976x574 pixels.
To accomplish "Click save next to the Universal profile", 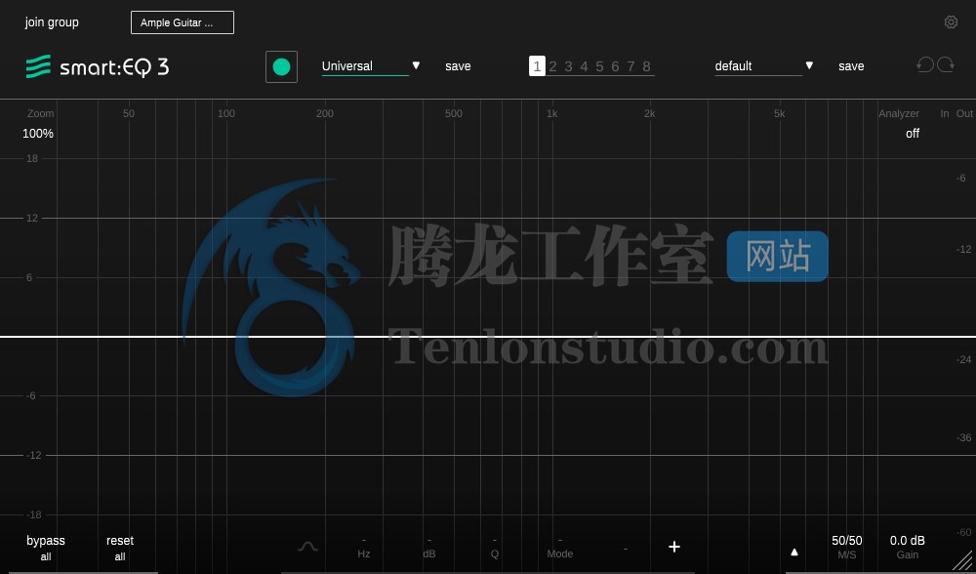I will coord(458,66).
